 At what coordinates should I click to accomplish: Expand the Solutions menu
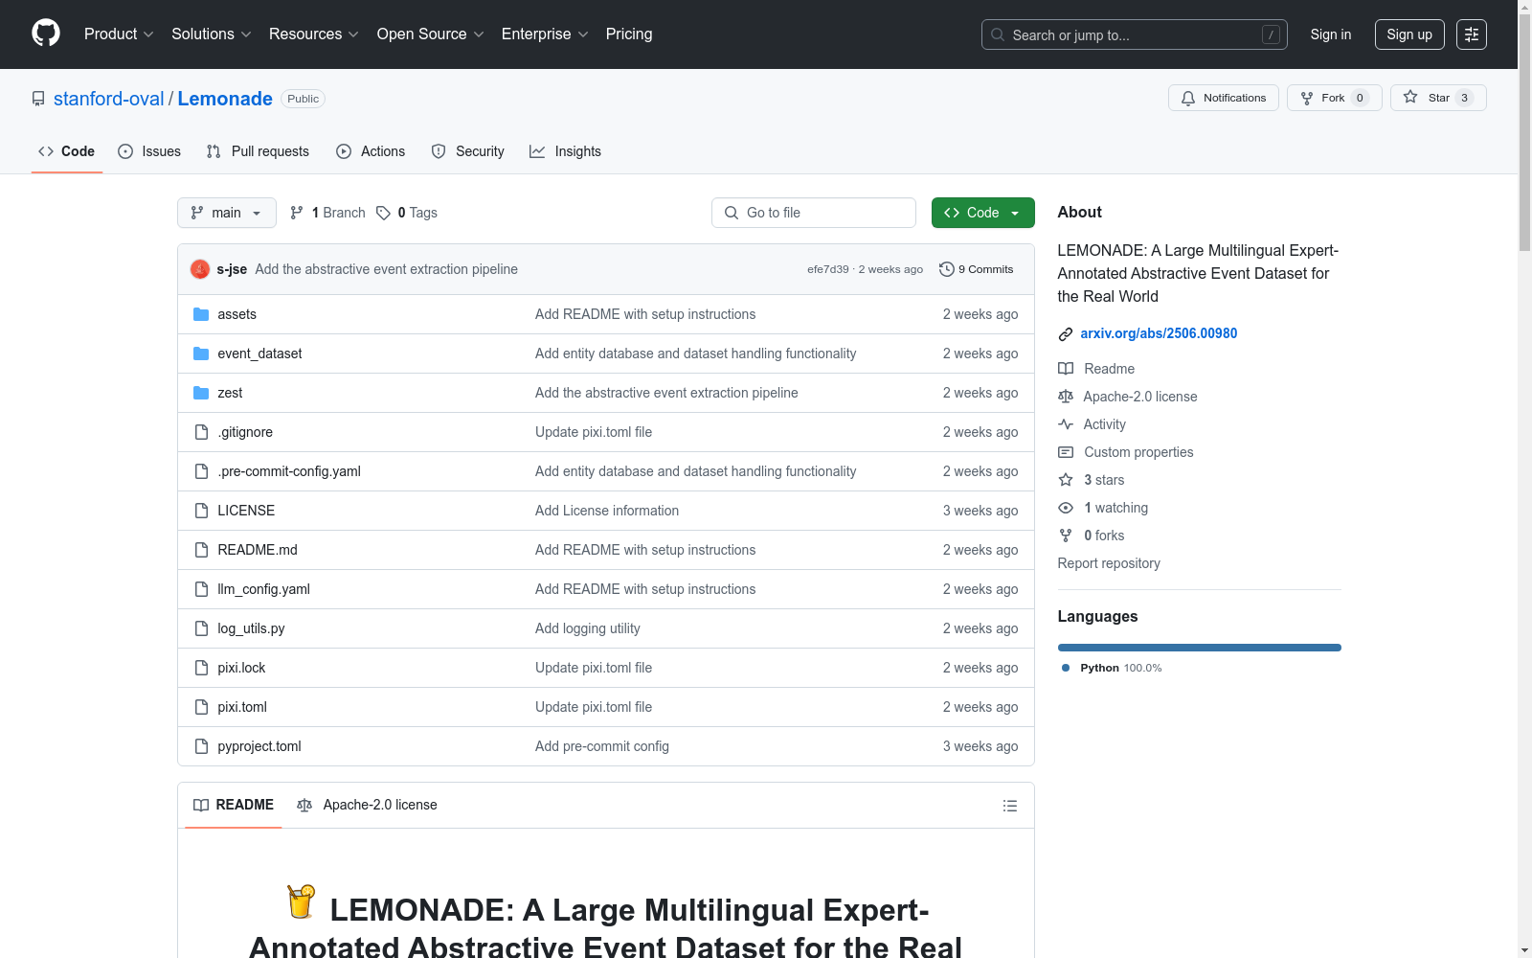pyautogui.click(x=212, y=34)
